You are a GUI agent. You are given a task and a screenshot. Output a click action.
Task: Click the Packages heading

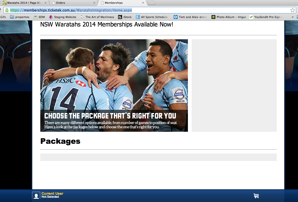[60, 141]
